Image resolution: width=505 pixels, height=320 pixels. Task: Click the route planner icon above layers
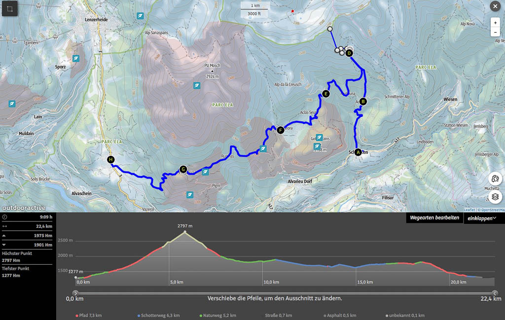(495, 179)
